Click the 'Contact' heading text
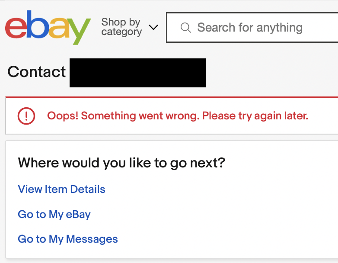The height and width of the screenshot is (263, 338). pyautogui.click(x=37, y=72)
